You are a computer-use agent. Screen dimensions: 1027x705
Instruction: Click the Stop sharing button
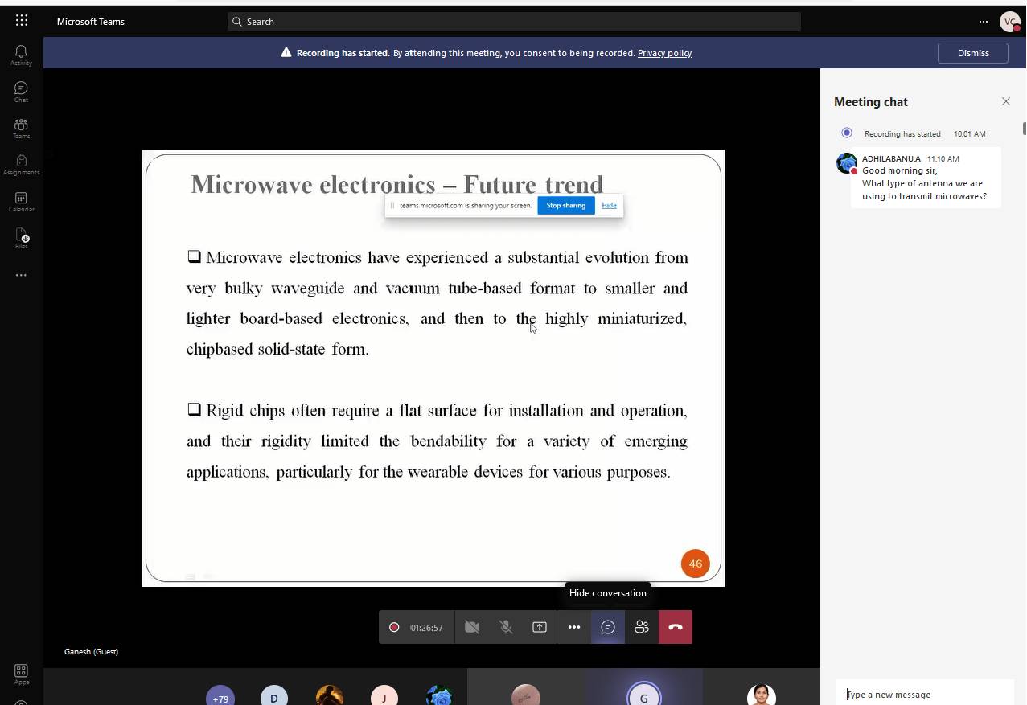coord(566,206)
